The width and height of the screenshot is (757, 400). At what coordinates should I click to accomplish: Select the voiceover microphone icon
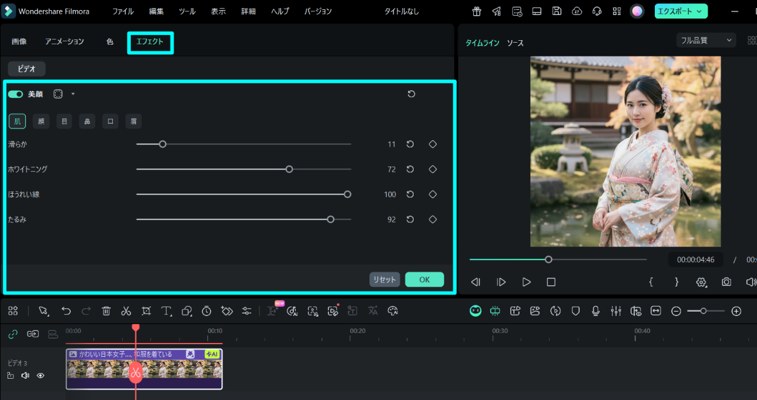coord(595,310)
